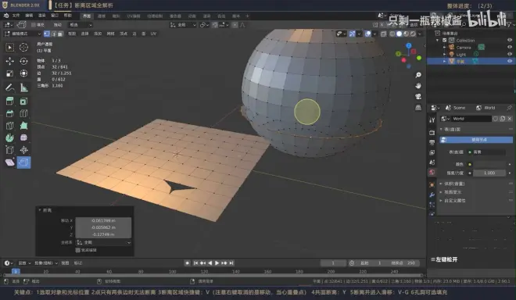
Task: Select the Annotate pencil tool
Action: tap(9, 87)
